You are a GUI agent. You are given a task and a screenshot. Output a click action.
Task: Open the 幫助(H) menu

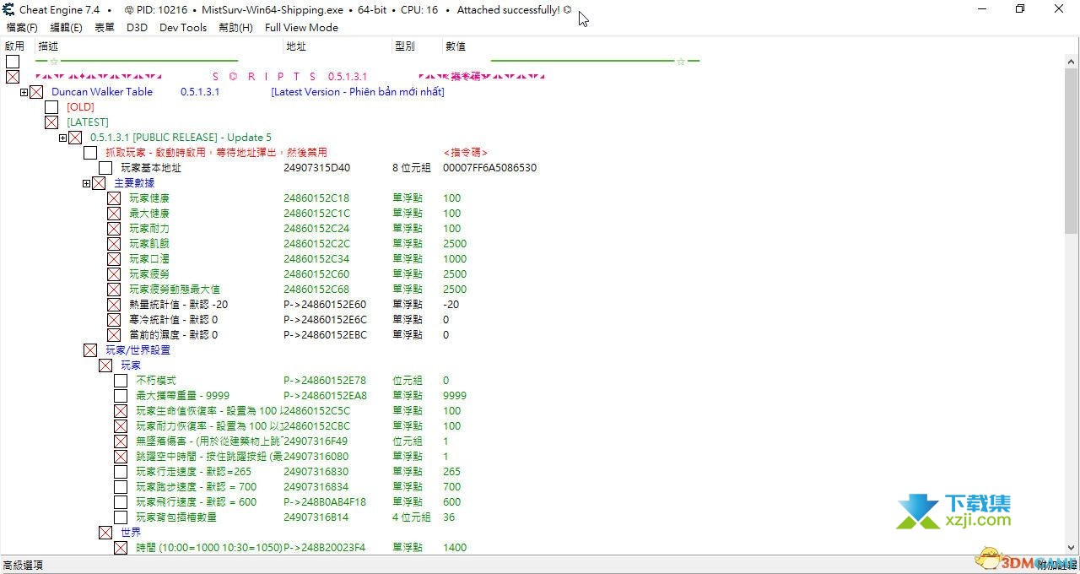(x=235, y=27)
